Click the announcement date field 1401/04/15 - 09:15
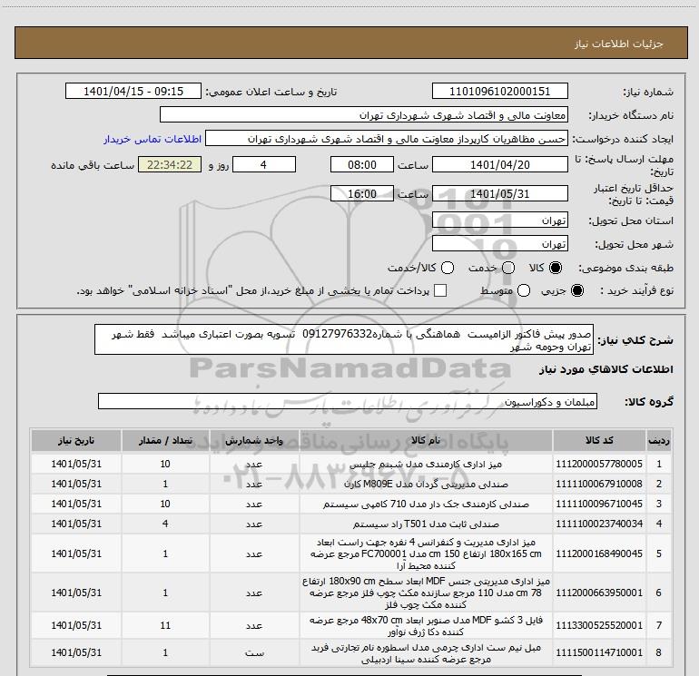Screen dimensions: 699x676 133,91
